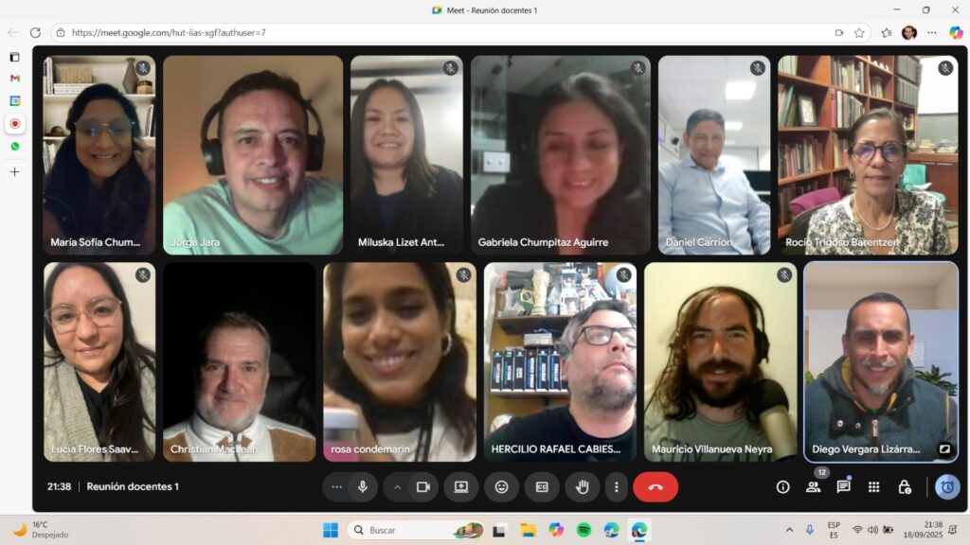Leave the call with red button

pos(656,486)
